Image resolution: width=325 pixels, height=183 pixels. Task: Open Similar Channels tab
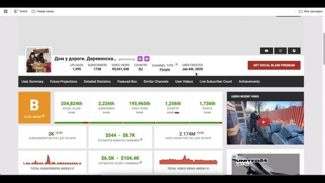pos(156,81)
